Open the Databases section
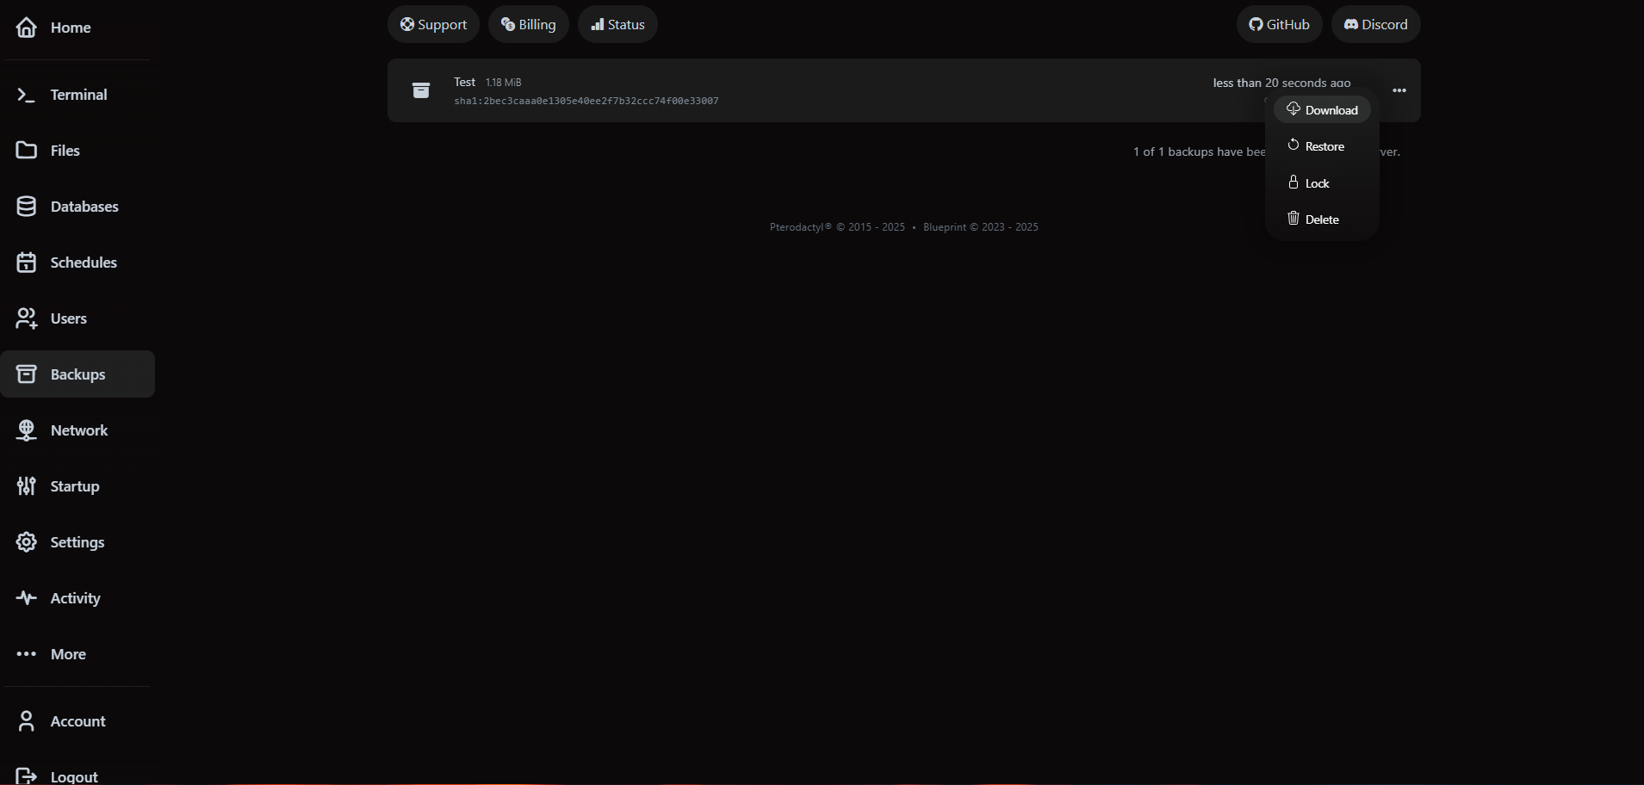1644x785 pixels. point(84,206)
